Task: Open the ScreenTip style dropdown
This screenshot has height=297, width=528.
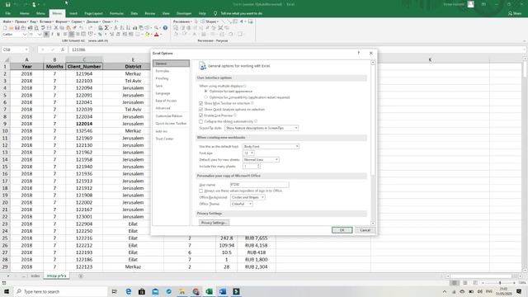Action: pos(262,128)
